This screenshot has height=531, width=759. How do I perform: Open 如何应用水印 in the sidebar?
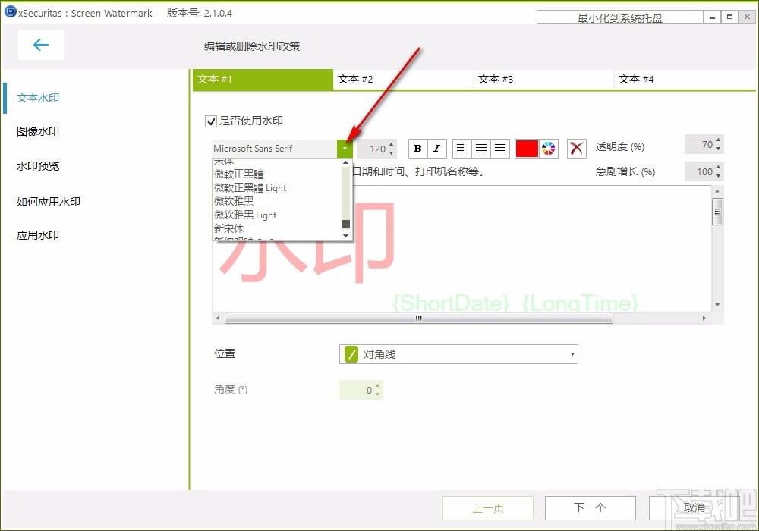pyautogui.click(x=49, y=202)
